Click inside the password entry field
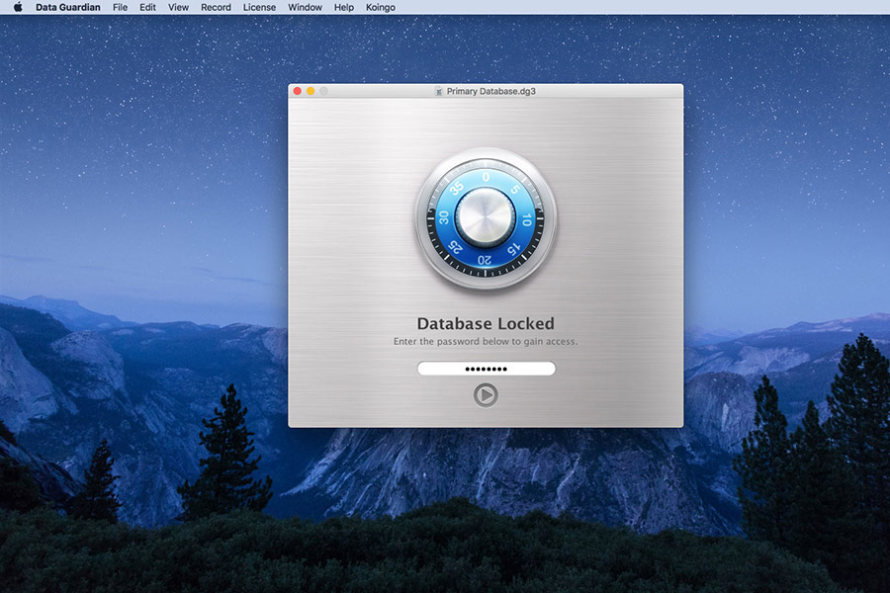This screenshot has height=593, width=890. [486, 368]
